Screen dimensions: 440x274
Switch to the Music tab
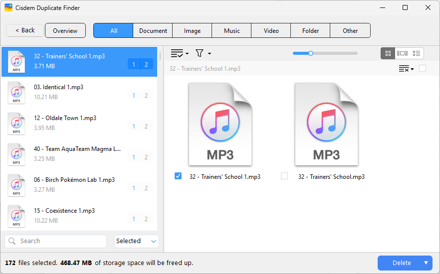click(x=232, y=30)
